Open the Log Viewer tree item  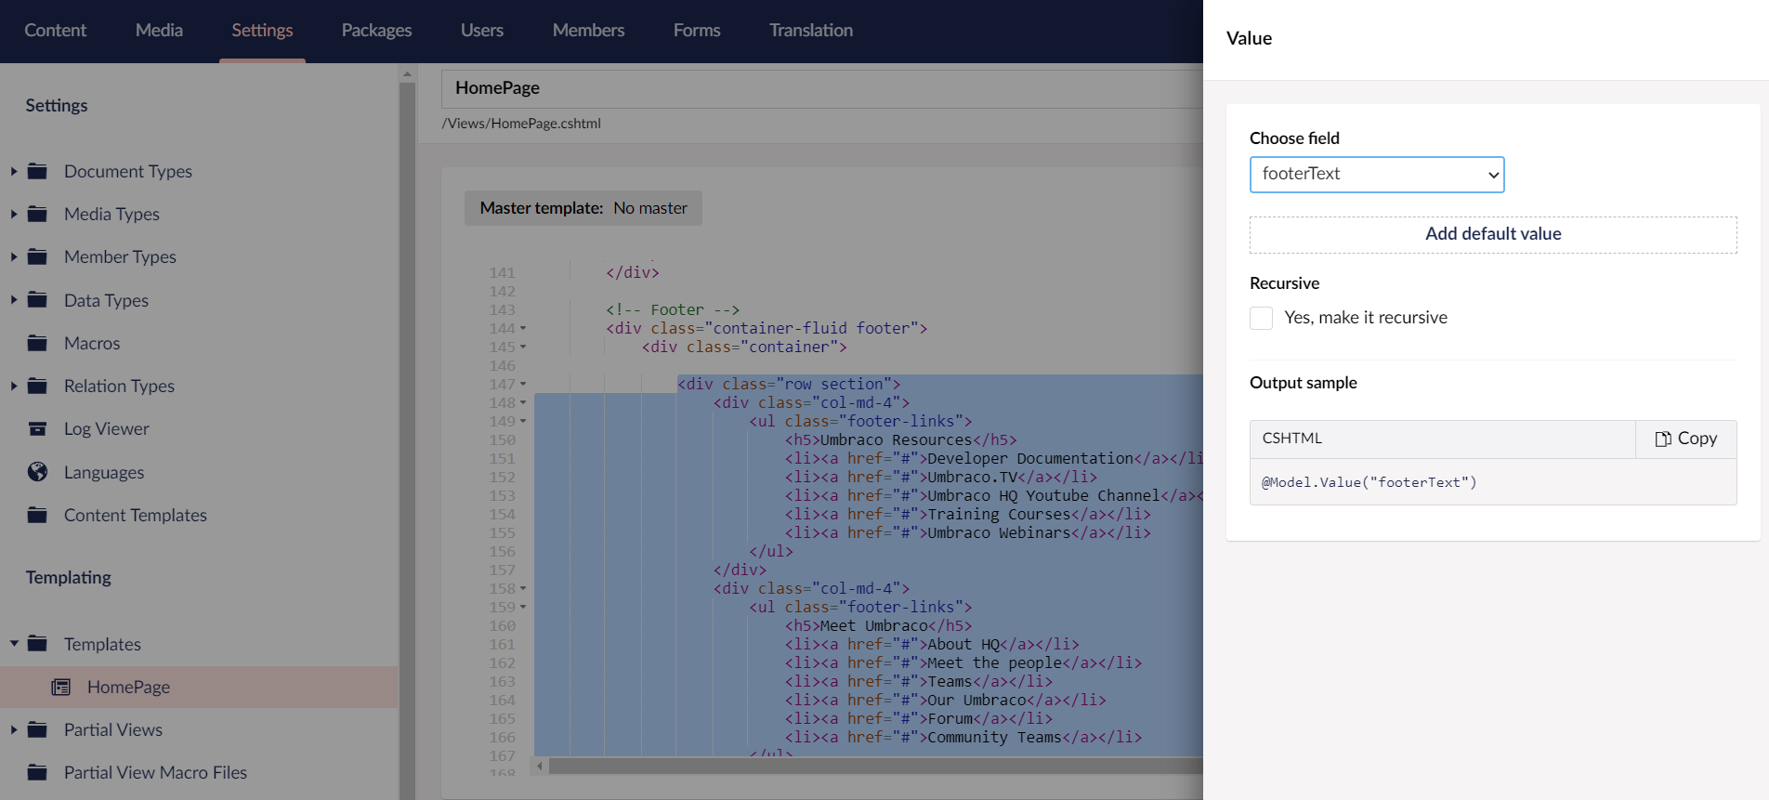[107, 428]
